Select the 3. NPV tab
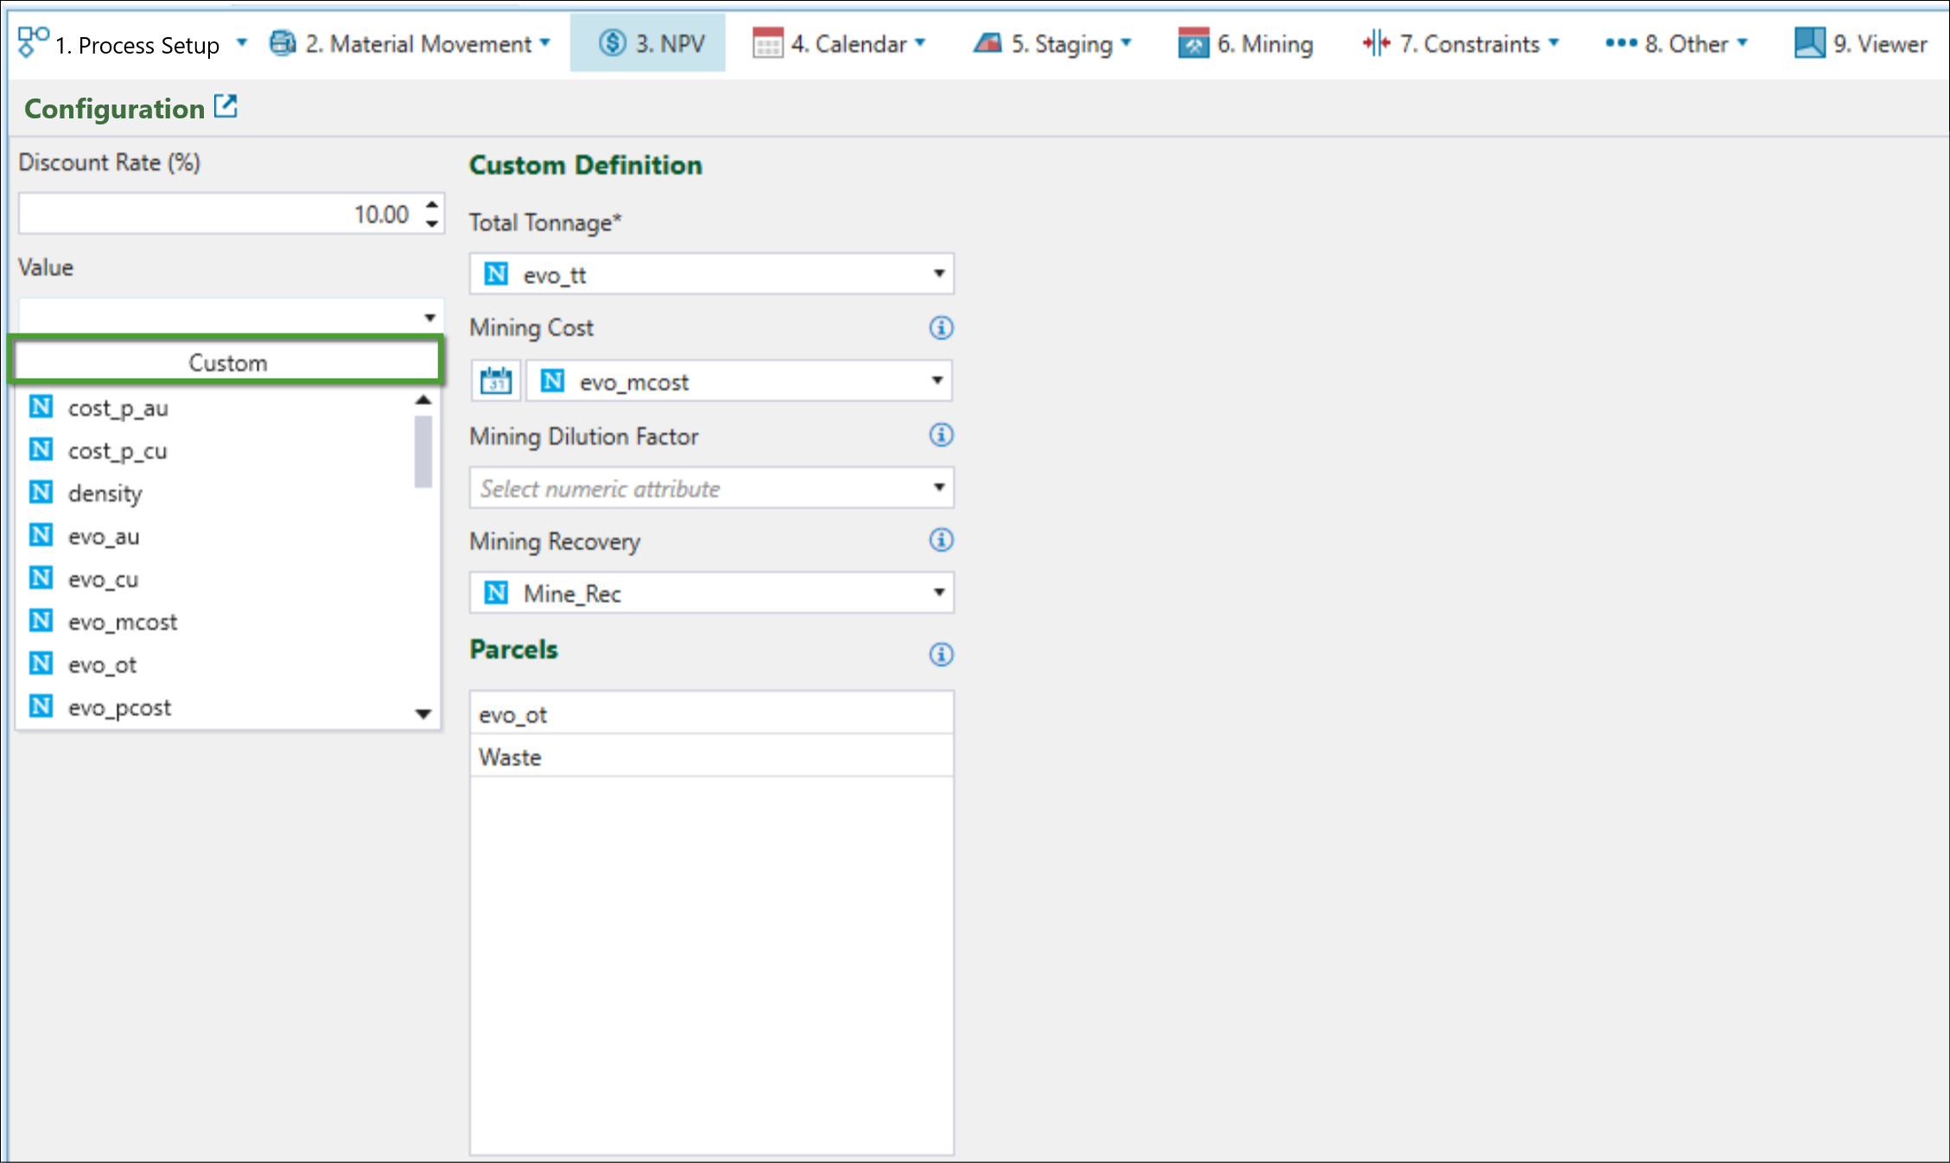Screen dimensions: 1950x1163 coord(651,43)
